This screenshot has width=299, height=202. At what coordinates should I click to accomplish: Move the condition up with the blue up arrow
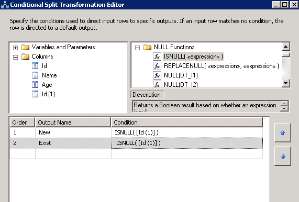(x=283, y=132)
